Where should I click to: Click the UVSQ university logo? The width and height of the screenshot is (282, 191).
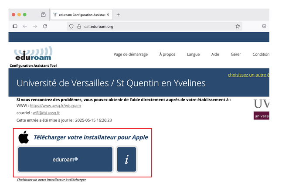pos(262,109)
